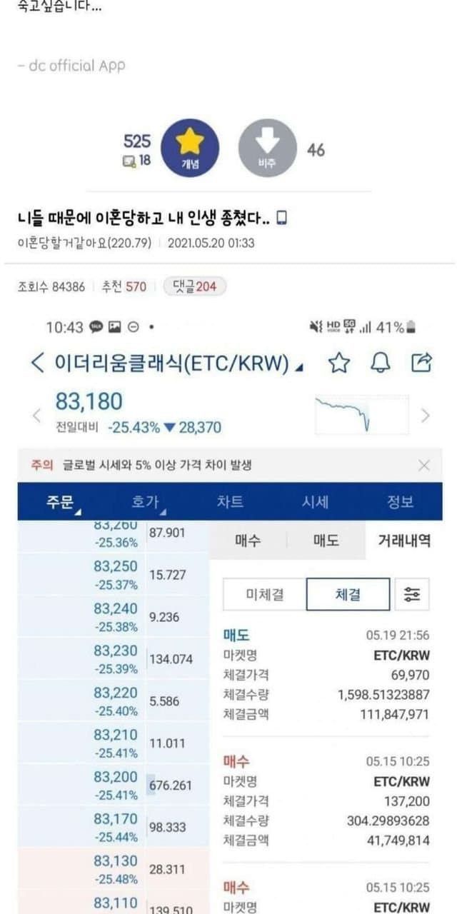Tap the star 개념 recommend button

[x=190, y=148]
